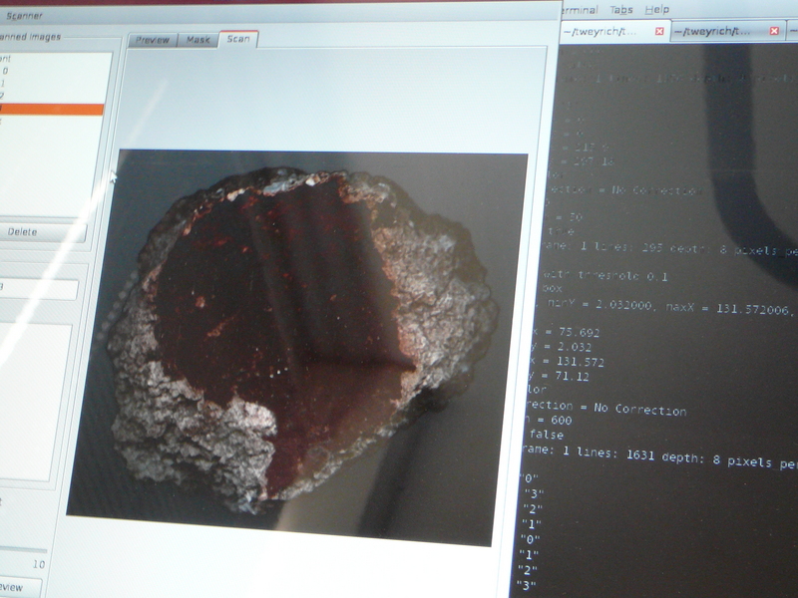Select the active ~/tweyrich terminal tab

(615, 32)
